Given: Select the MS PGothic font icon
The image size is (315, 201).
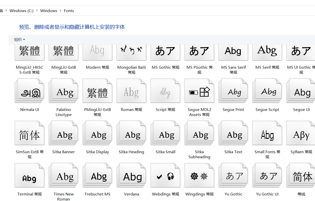Looking at the screenshot, I should coord(199,52).
